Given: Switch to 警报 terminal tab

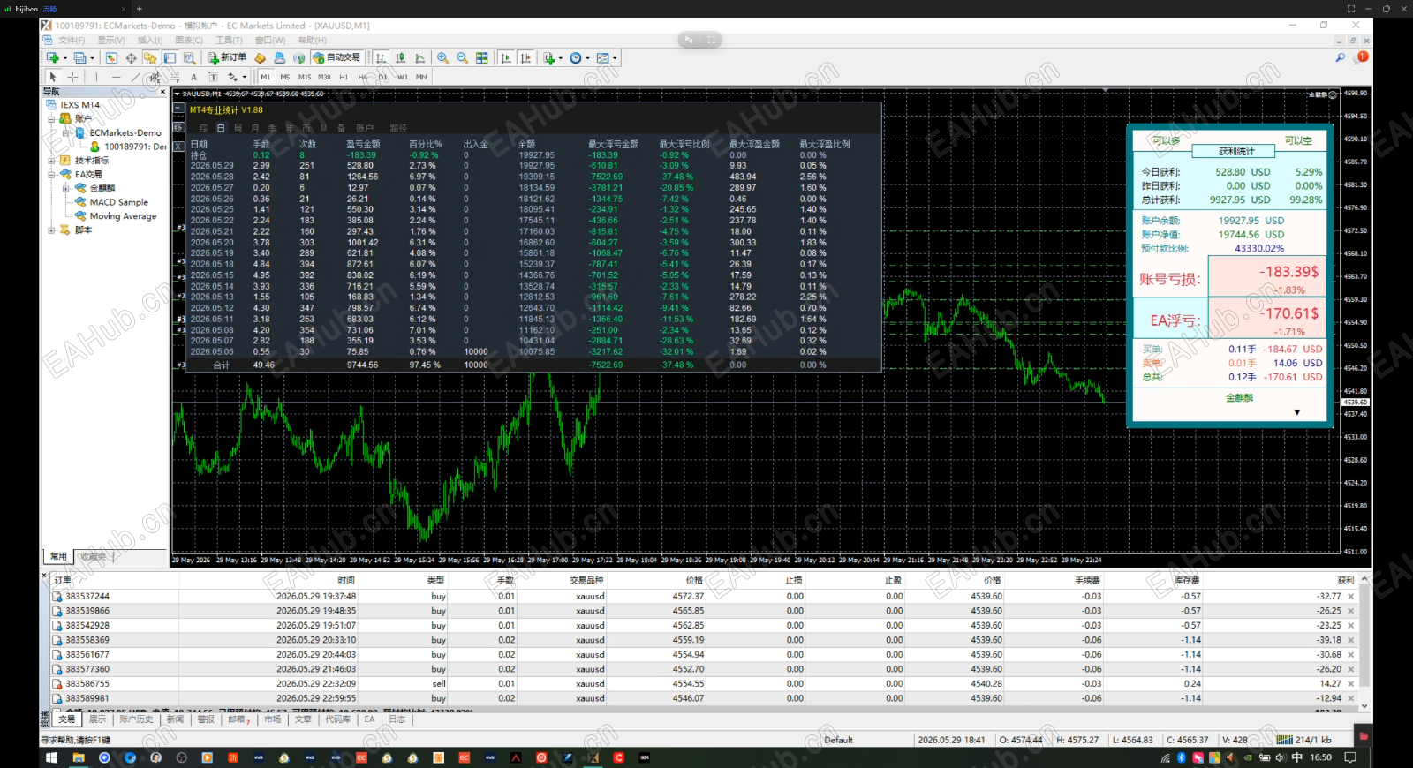Looking at the screenshot, I should (x=206, y=719).
